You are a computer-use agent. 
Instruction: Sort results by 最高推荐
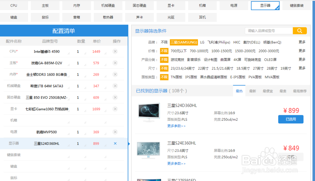click(x=300, y=91)
